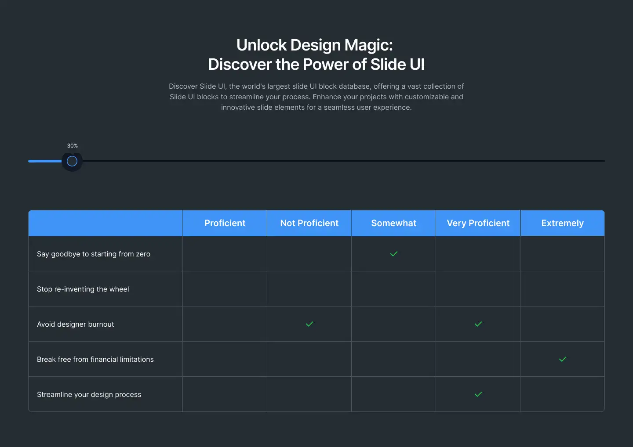This screenshot has height=447, width=633.
Task: Click the Very Proficient checkmark for Avoid designer burnout
Action: tap(478, 324)
